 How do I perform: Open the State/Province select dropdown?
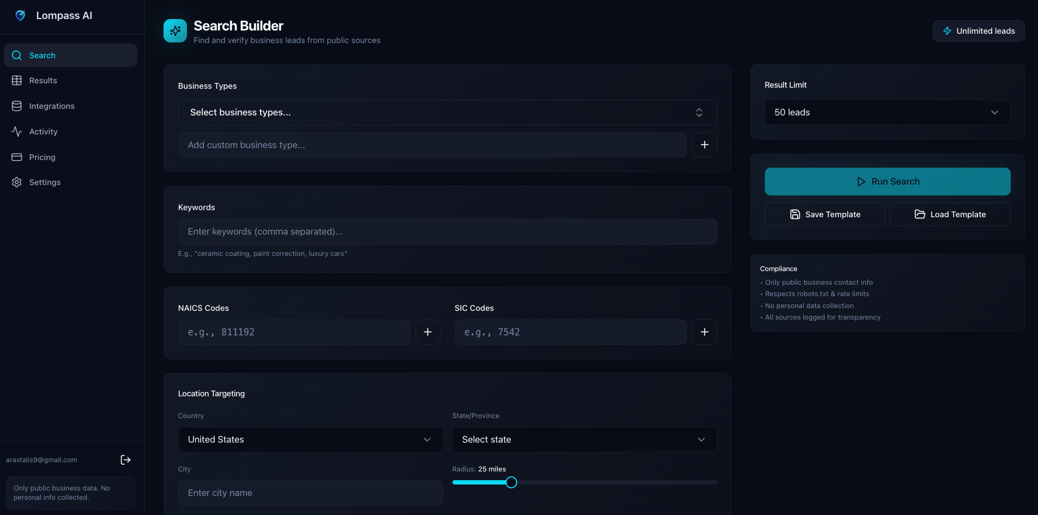pyautogui.click(x=584, y=439)
